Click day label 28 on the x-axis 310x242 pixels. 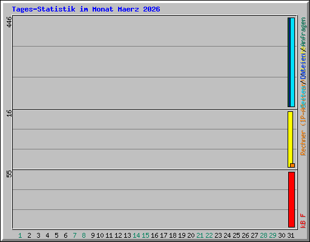pos(263,235)
